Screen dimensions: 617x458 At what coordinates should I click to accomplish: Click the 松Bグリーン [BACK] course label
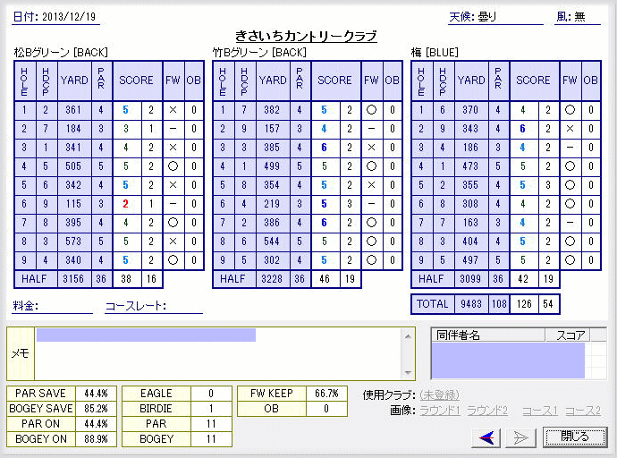(x=61, y=53)
